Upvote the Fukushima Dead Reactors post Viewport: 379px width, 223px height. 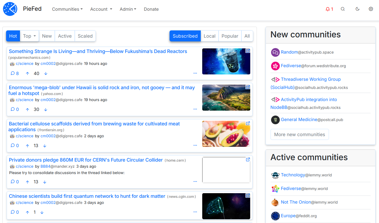click(27, 74)
